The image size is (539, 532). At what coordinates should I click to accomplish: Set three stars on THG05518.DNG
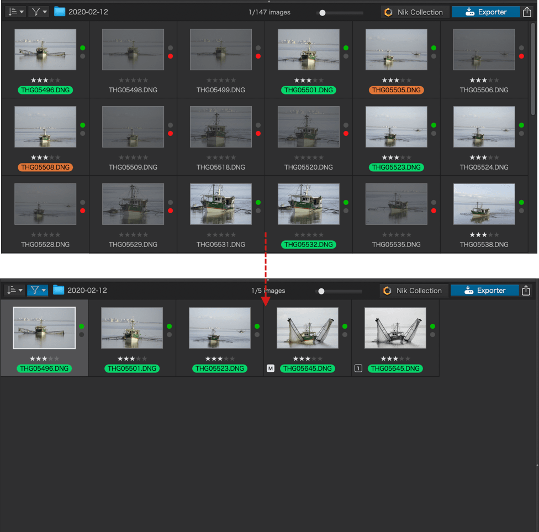pos(221,157)
